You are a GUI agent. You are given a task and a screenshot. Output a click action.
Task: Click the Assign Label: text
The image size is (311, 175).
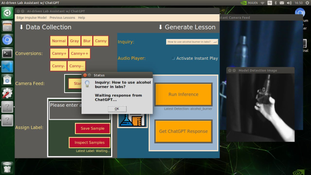[x=29, y=128]
